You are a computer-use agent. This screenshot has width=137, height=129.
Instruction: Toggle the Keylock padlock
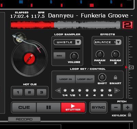(x=129, y=115)
